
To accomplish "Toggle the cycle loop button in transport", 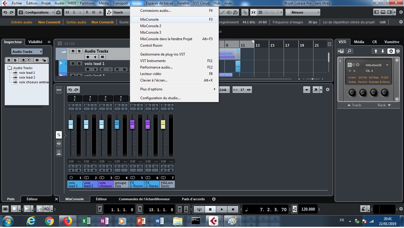I will point(200,209).
